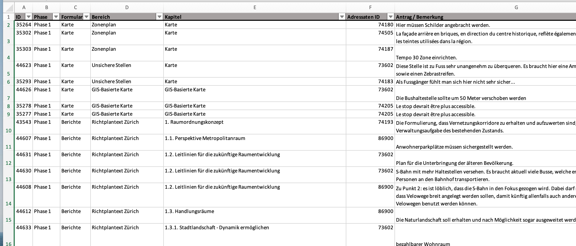Click 'Plan für die Unterbringung' remark cell
The height and width of the screenshot is (246, 576).
click(x=485, y=159)
